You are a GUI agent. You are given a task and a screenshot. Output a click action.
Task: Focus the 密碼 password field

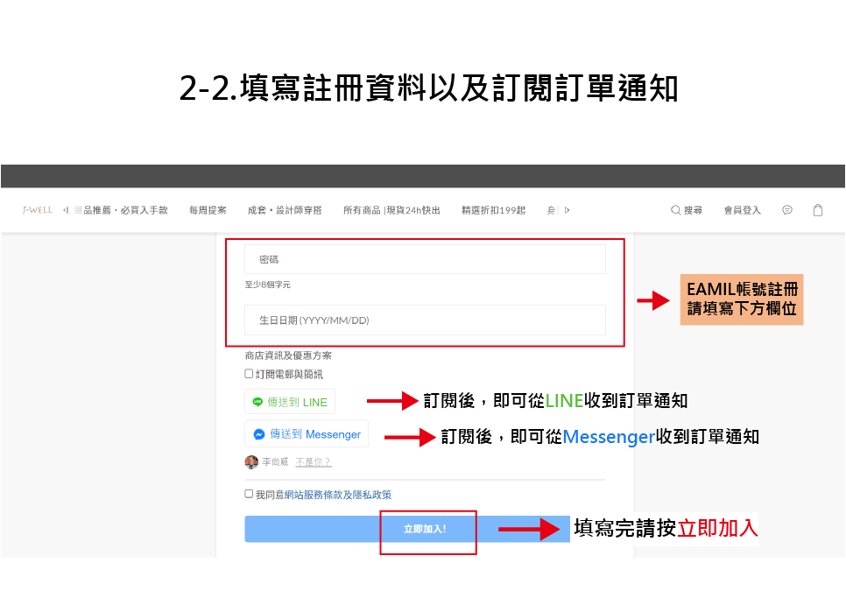[425, 260]
